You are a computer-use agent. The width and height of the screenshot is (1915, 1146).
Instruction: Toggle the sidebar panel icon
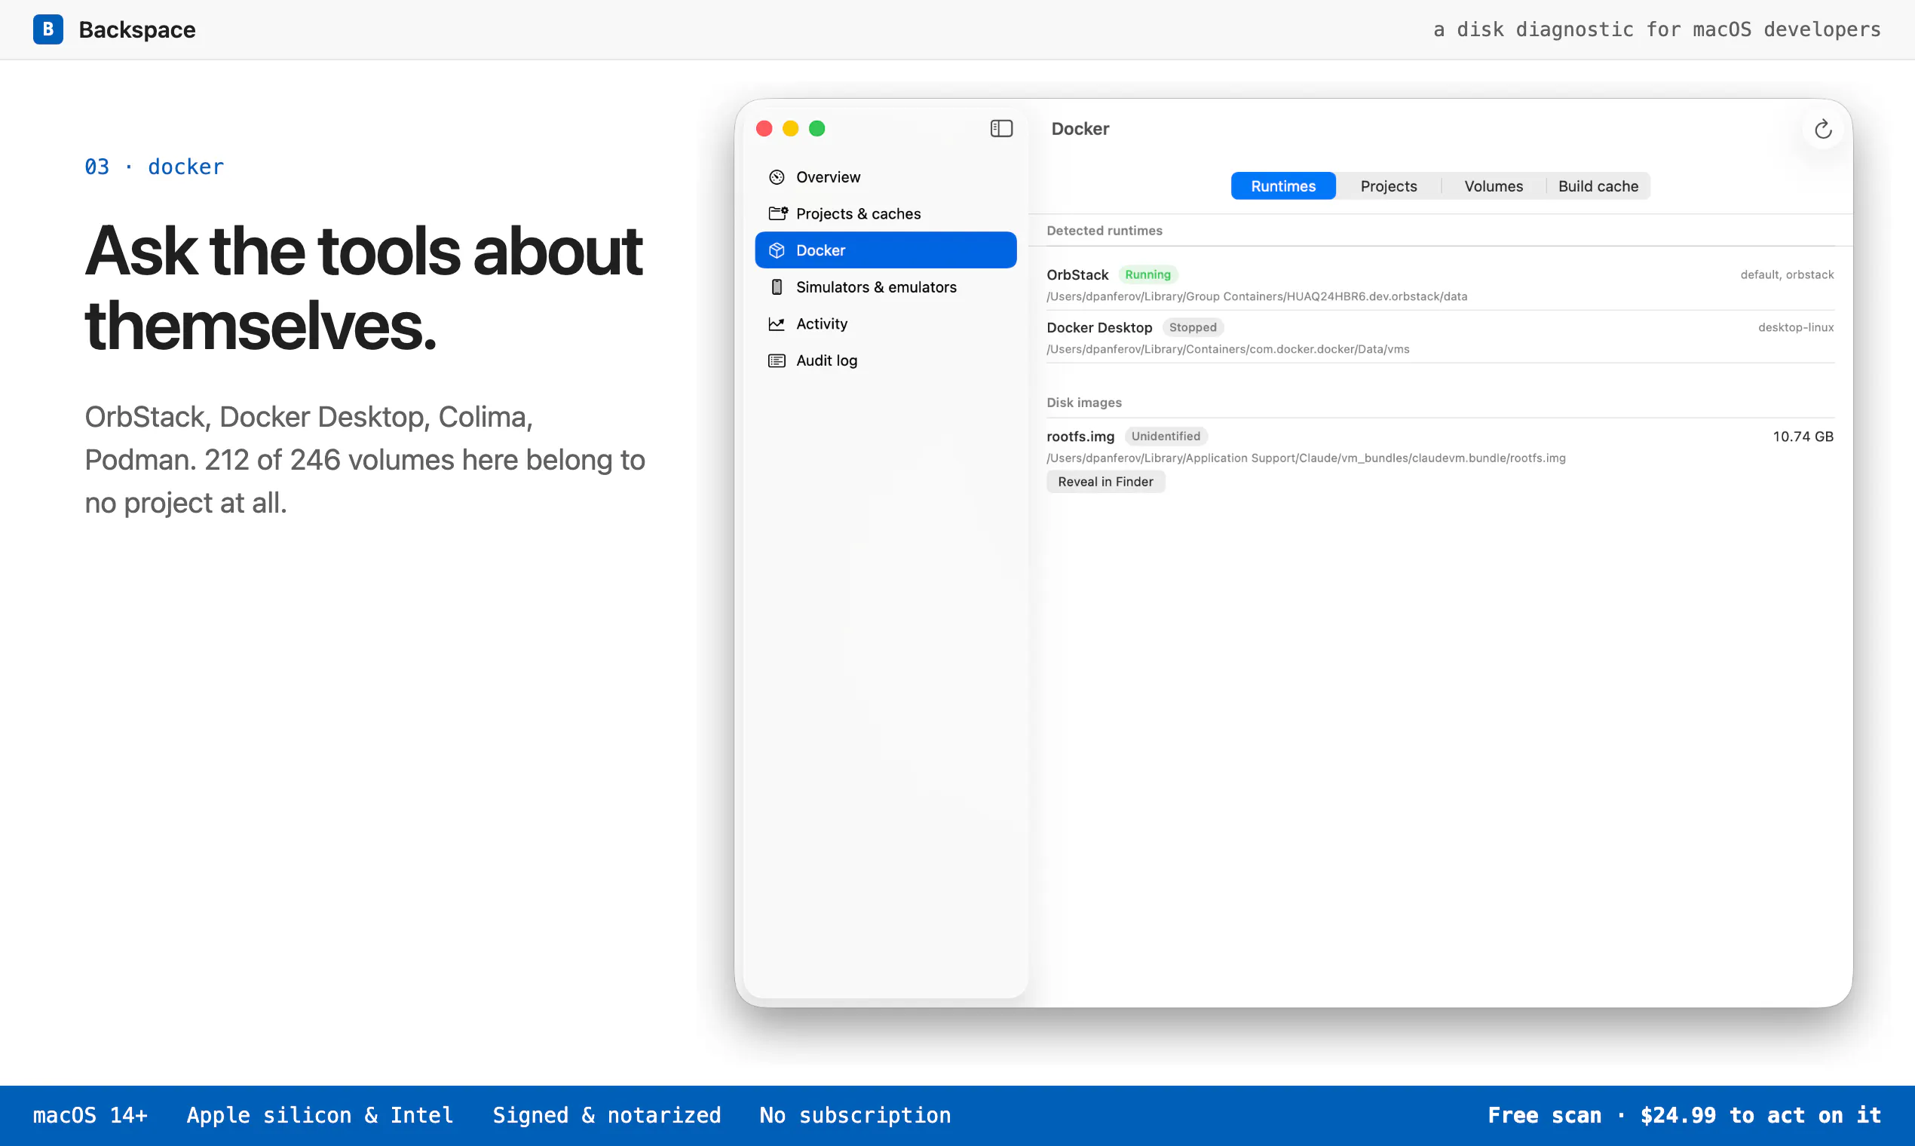coord(1000,128)
